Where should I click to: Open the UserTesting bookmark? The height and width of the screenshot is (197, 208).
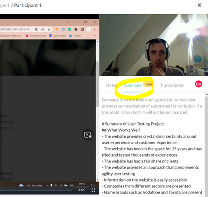57,36
